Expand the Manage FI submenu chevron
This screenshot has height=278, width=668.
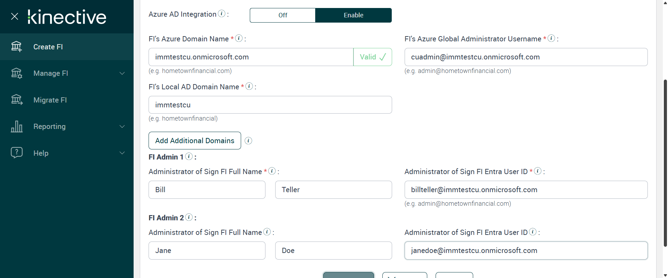tap(122, 73)
